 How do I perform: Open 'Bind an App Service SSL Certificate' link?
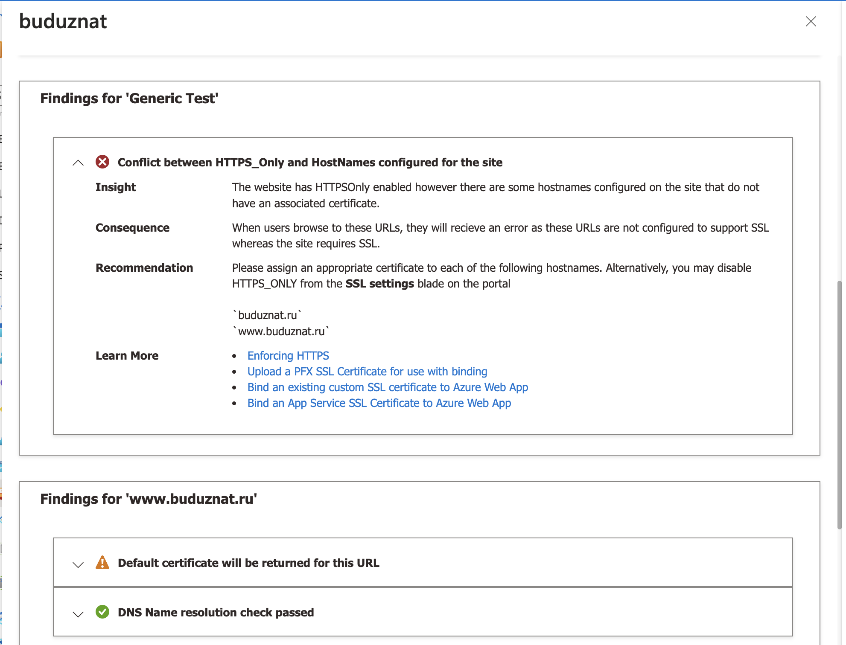[379, 403]
